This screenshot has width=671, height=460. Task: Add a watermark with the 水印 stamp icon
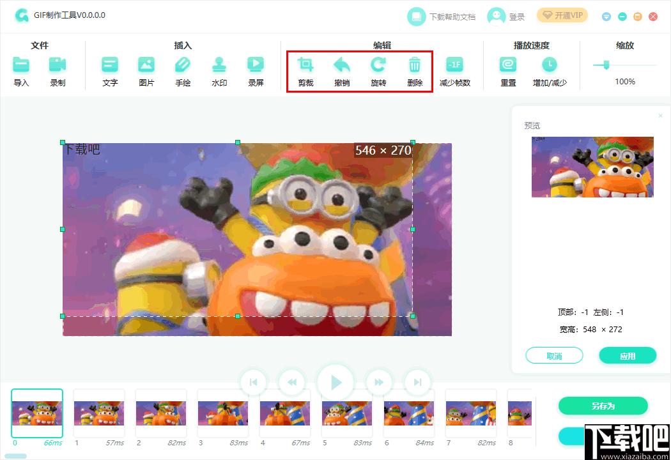coord(219,65)
